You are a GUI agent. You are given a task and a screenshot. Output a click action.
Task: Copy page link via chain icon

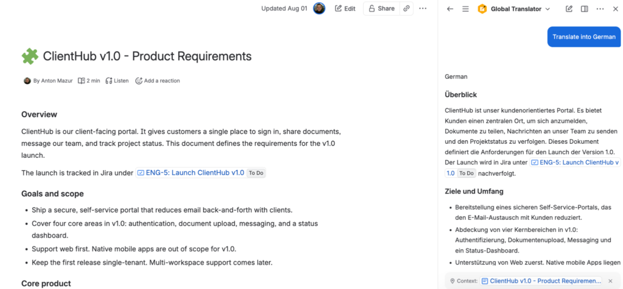coord(406,8)
